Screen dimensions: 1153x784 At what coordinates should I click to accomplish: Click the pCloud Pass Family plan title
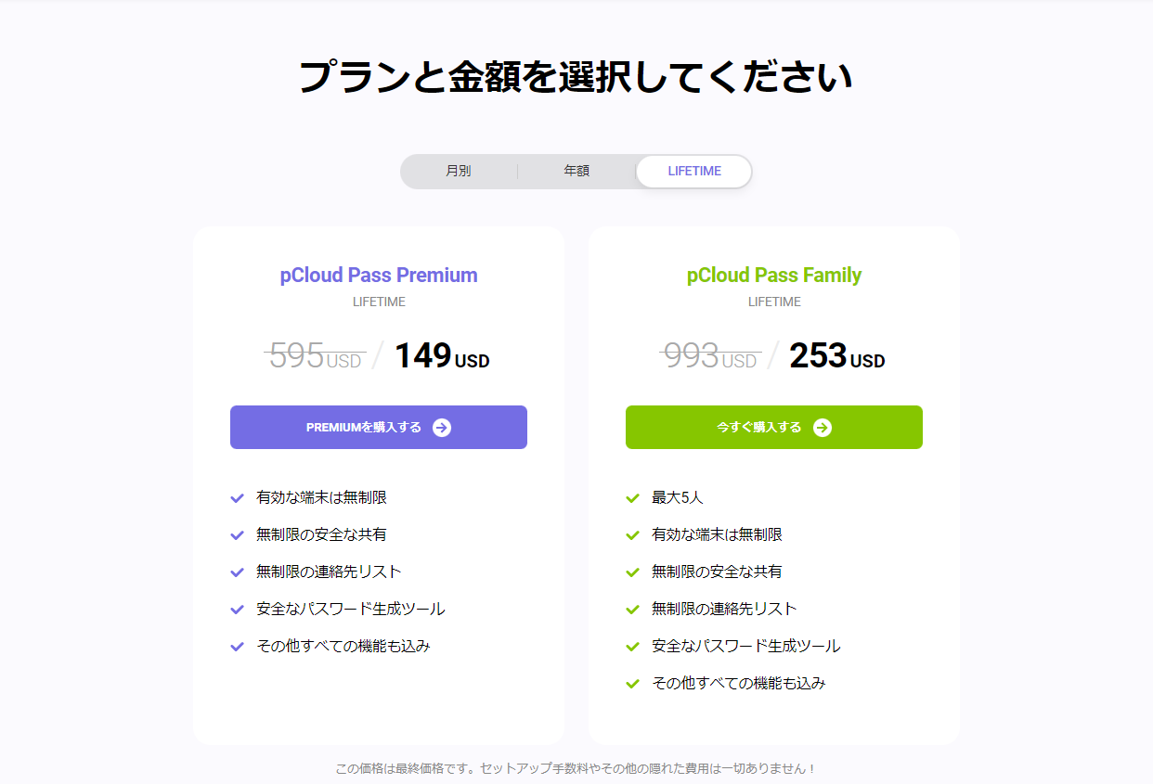[774, 276]
